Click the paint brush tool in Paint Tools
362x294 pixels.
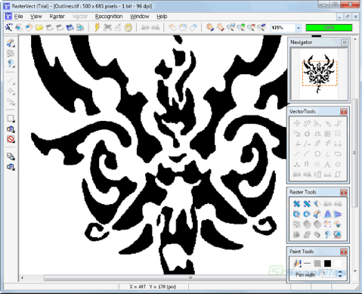click(297, 264)
